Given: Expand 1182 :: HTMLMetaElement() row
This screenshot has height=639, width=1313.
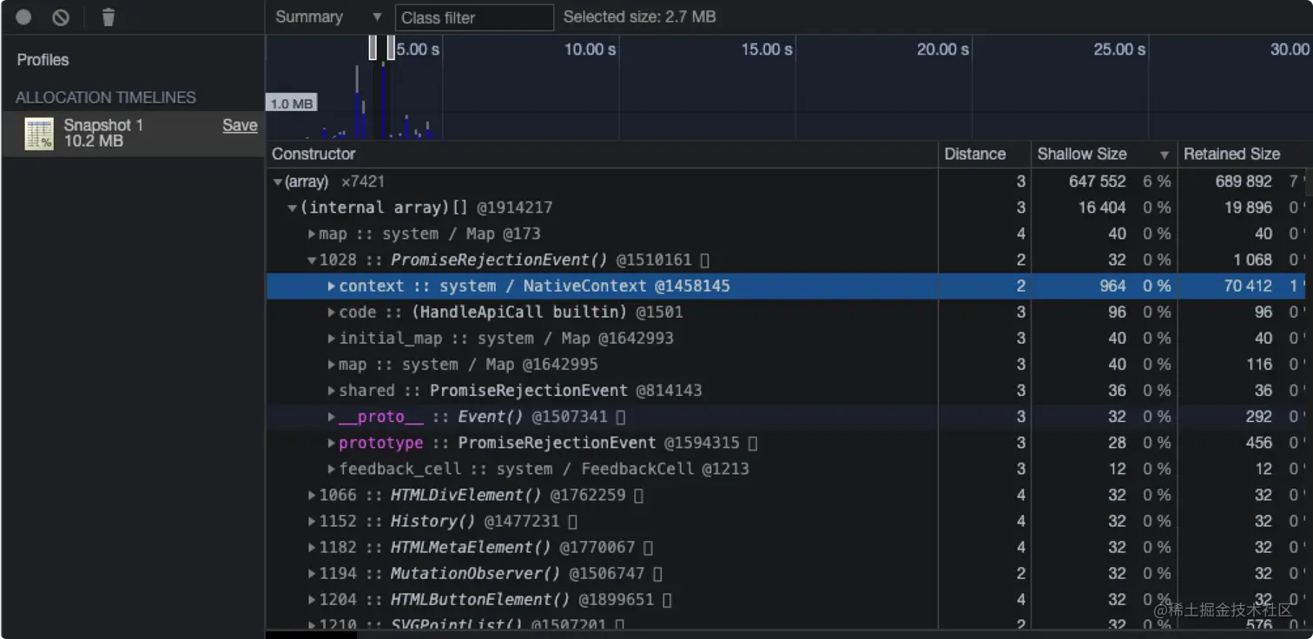Looking at the screenshot, I should (312, 547).
